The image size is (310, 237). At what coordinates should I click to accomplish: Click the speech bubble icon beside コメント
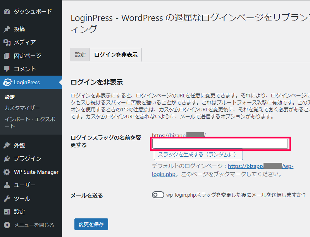tap(7, 69)
